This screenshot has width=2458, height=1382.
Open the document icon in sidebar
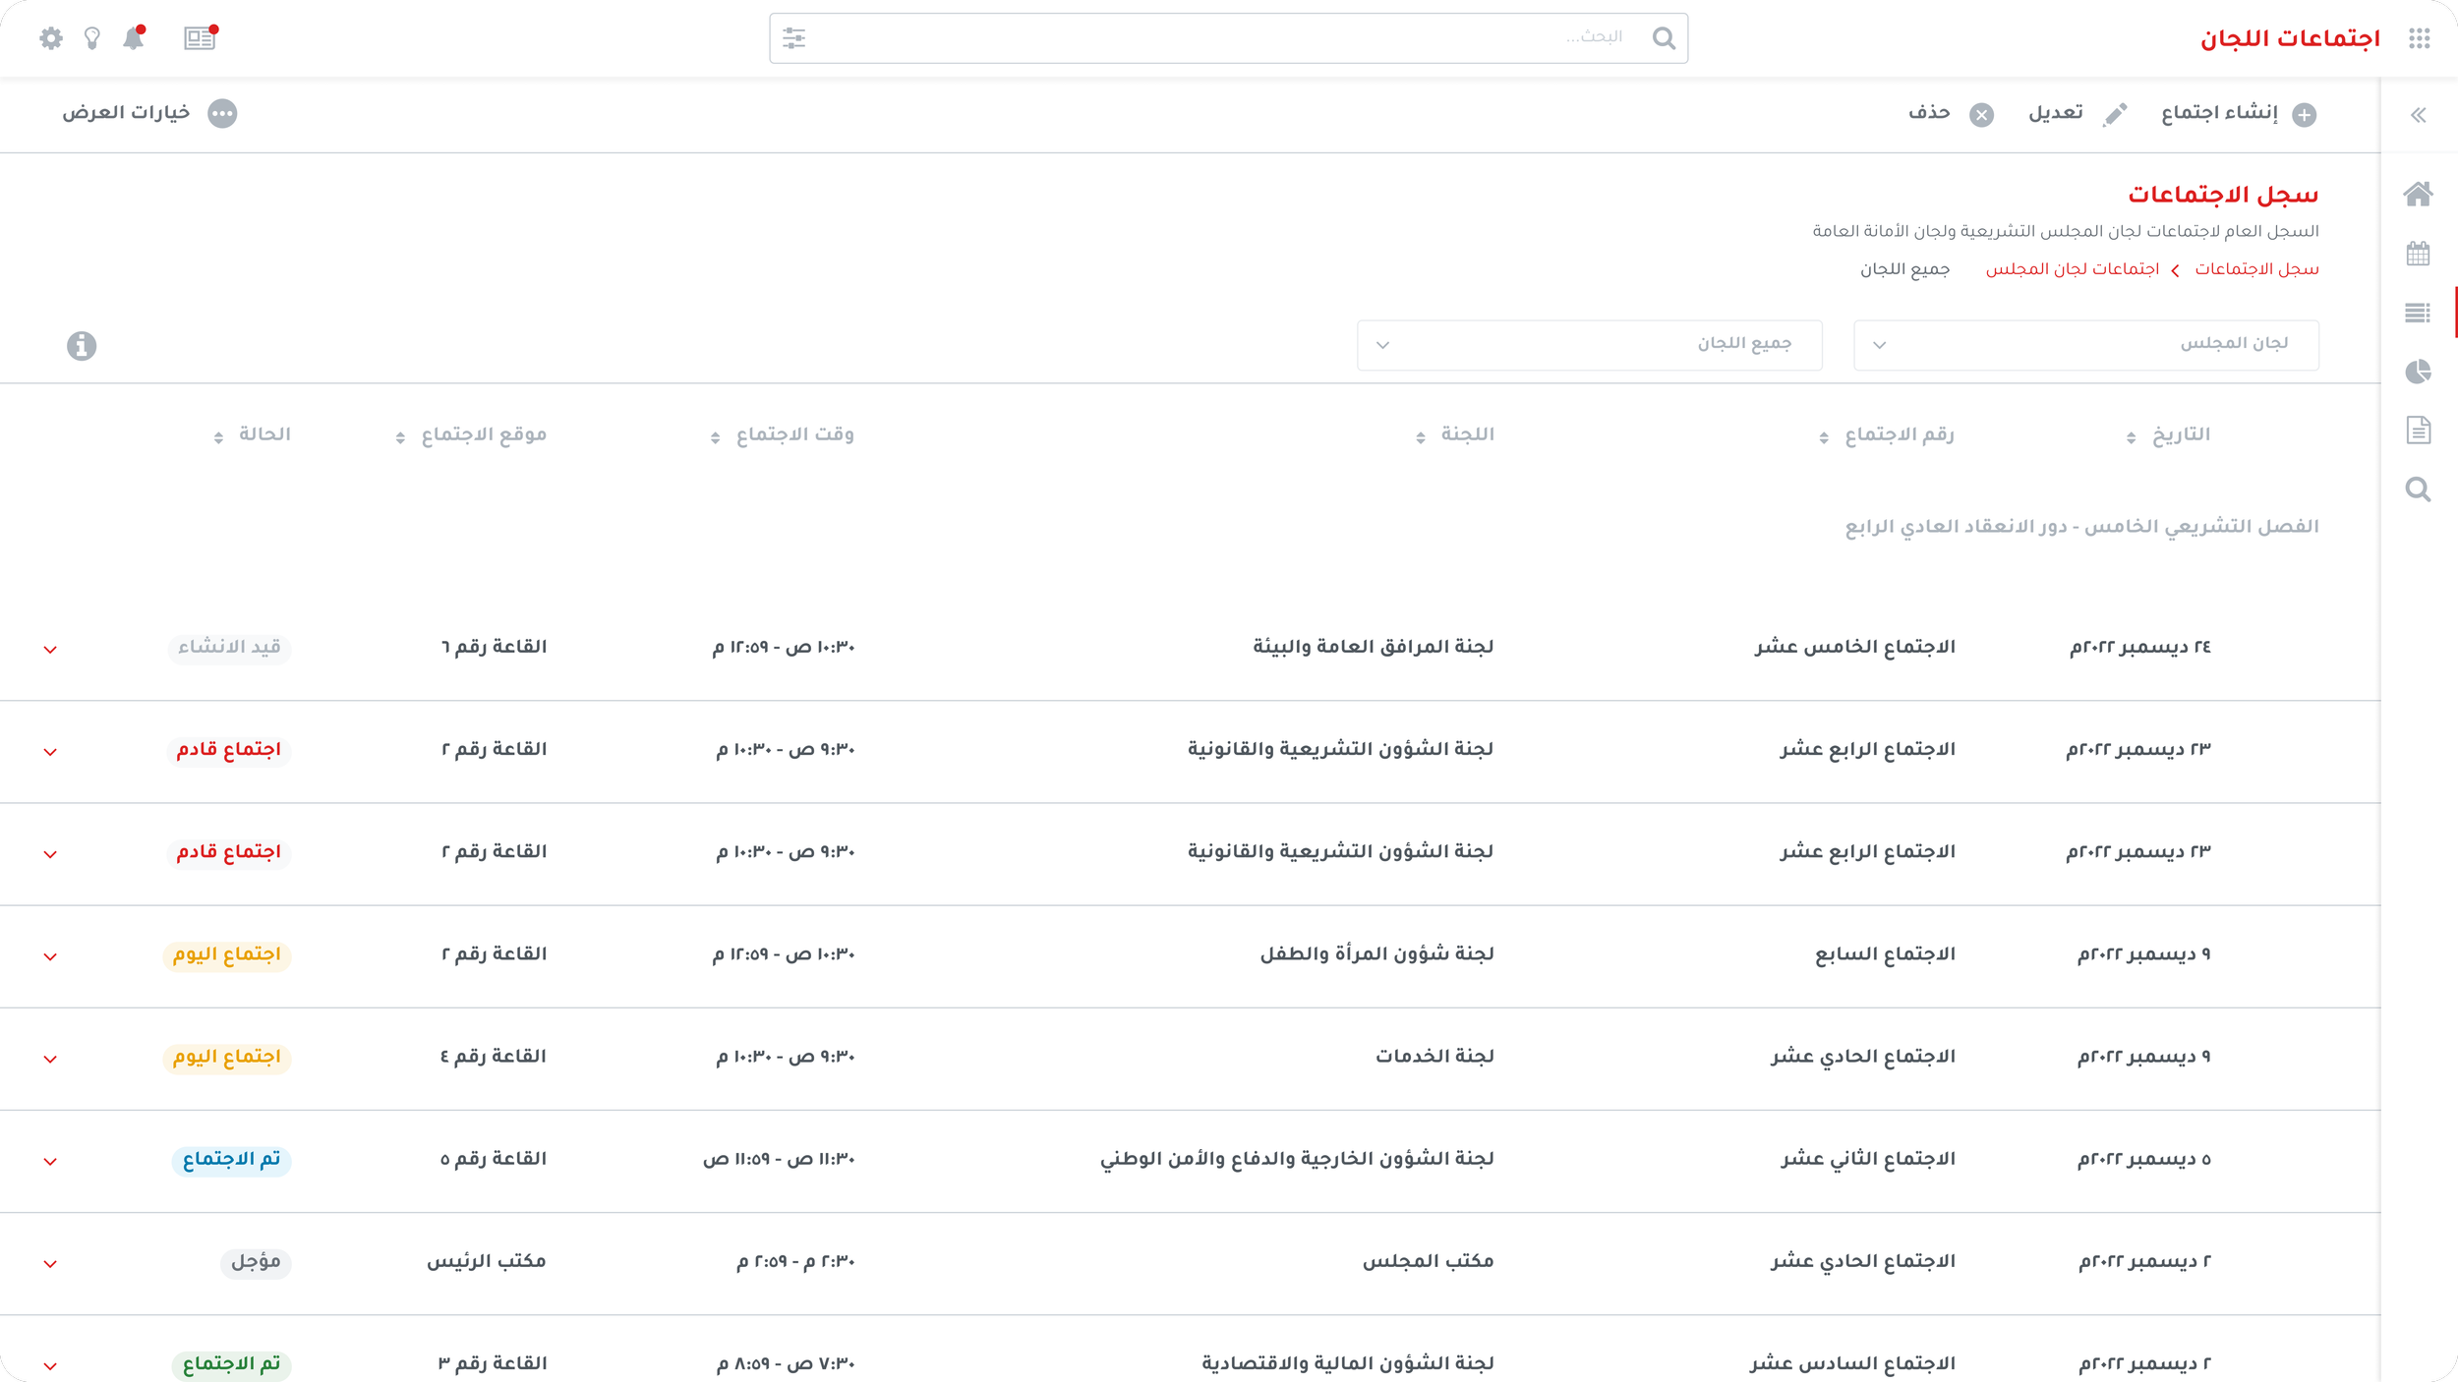tap(2418, 430)
